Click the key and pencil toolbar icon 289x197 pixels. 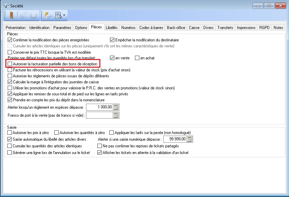pos(47,15)
